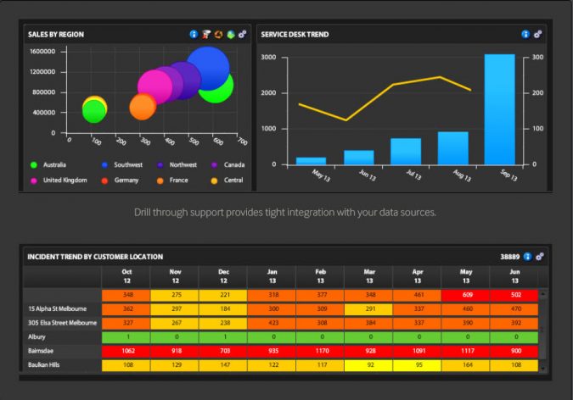This screenshot has height=400, width=573.
Task: Click the Oct 12 column header
Action: pyautogui.click(x=126, y=276)
